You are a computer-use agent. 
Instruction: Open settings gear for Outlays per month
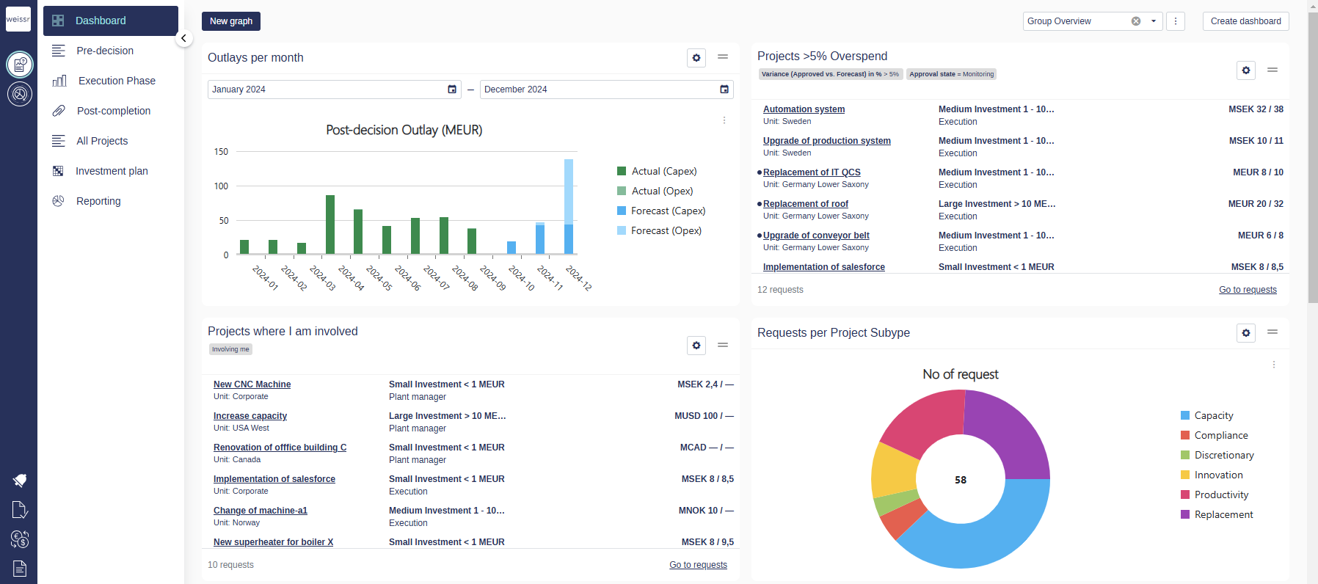click(x=696, y=58)
